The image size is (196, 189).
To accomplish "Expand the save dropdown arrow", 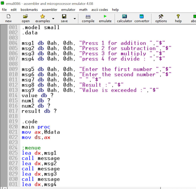I will (75, 19).
